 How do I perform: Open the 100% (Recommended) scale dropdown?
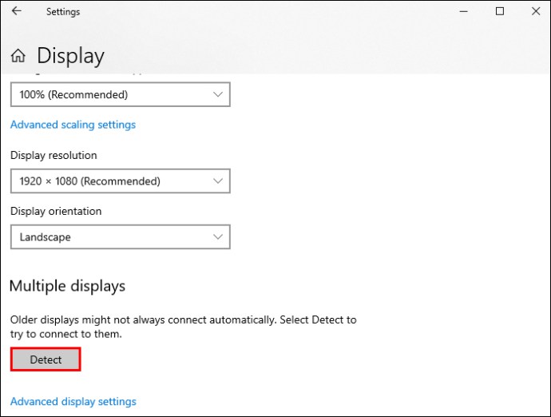120,94
